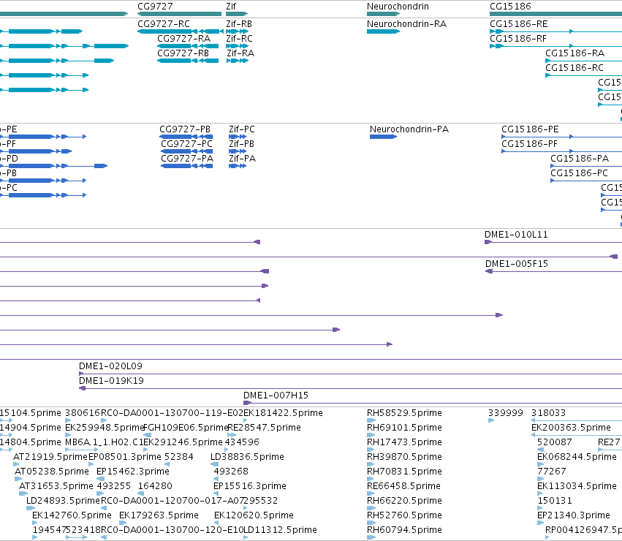
Task: Click transcript label CG15186-RE
Action: pos(519,24)
